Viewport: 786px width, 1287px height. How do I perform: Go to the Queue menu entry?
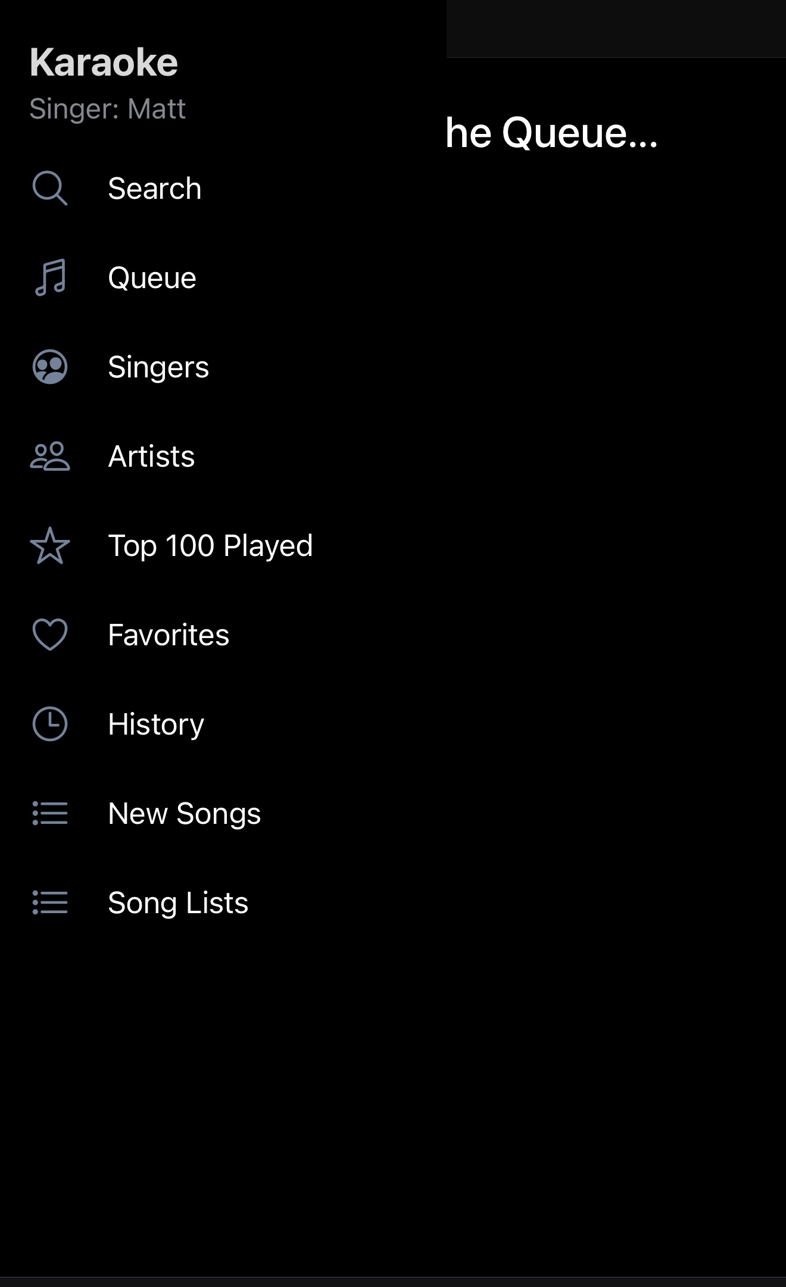pos(152,278)
